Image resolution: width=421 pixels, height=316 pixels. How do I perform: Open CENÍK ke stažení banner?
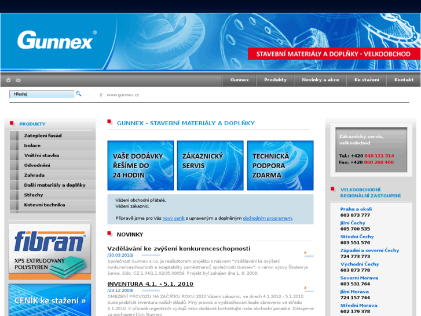[50, 300]
